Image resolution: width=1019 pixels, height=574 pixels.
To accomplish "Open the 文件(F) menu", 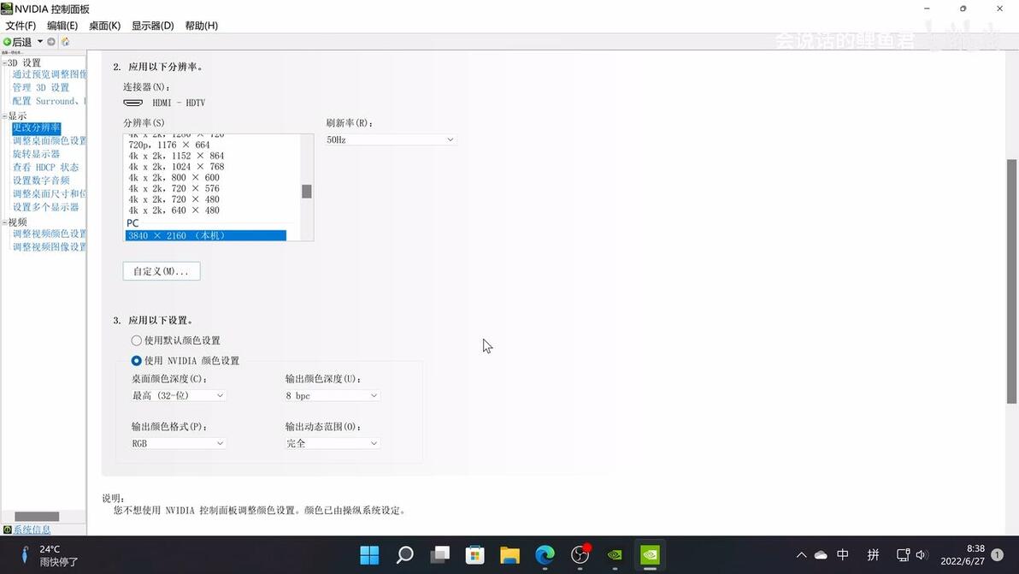I will tap(21, 26).
